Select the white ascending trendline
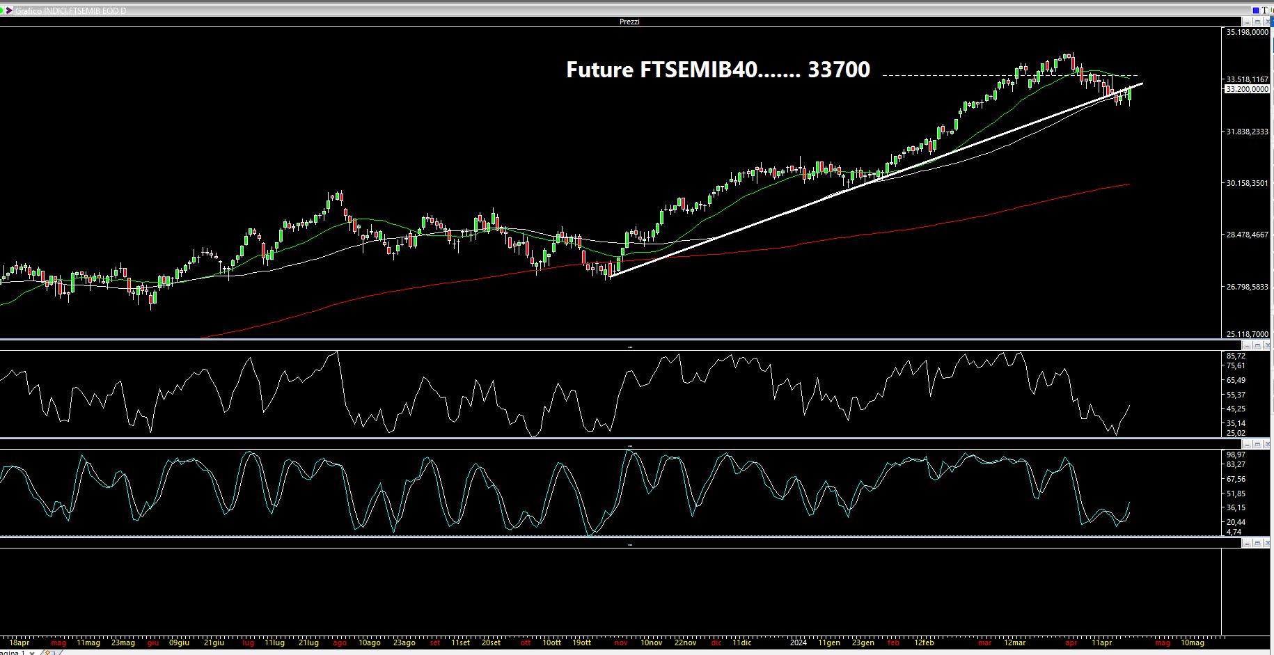The image size is (1274, 655). (x=876, y=180)
